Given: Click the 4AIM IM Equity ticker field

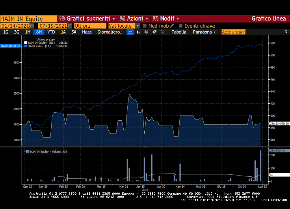Looking at the screenshot, I should pos(28,19).
